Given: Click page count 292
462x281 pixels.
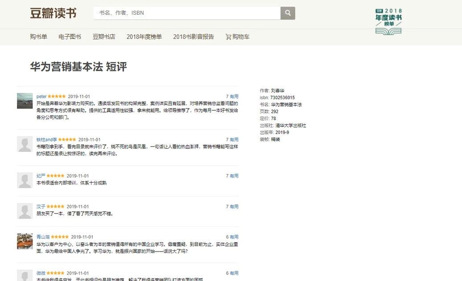Looking at the screenshot, I should 275,112.
